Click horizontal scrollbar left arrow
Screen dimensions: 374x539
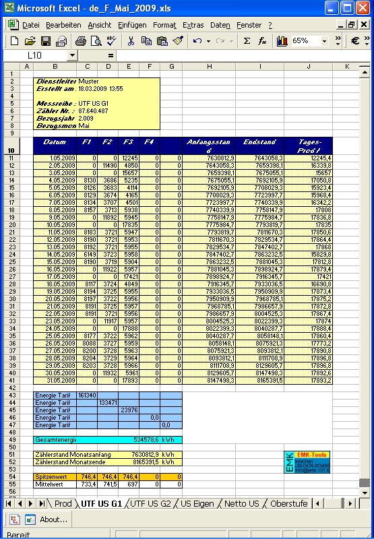317,503
